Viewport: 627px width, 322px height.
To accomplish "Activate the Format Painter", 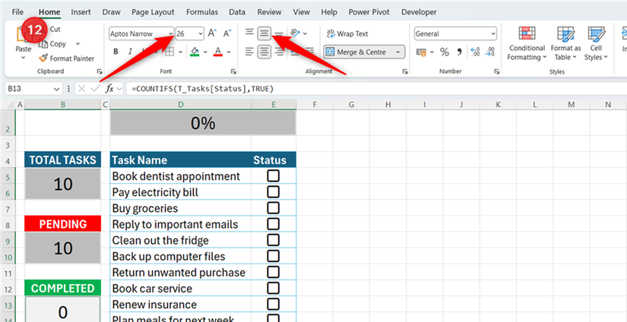I will coord(66,58).
